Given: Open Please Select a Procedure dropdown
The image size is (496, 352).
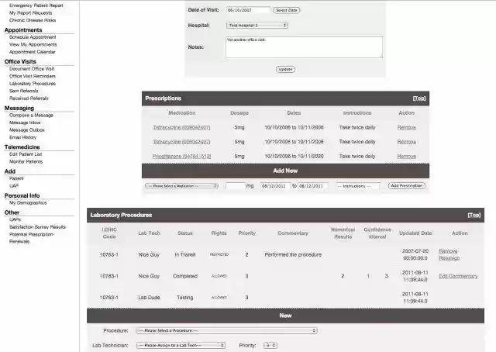Looking at the screenshot, I should click(x=226, y=330).
